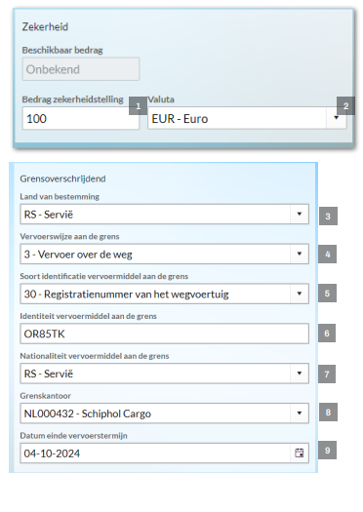
Task: Click the Datum einde vervoerstermijn label
Action: 73,436
